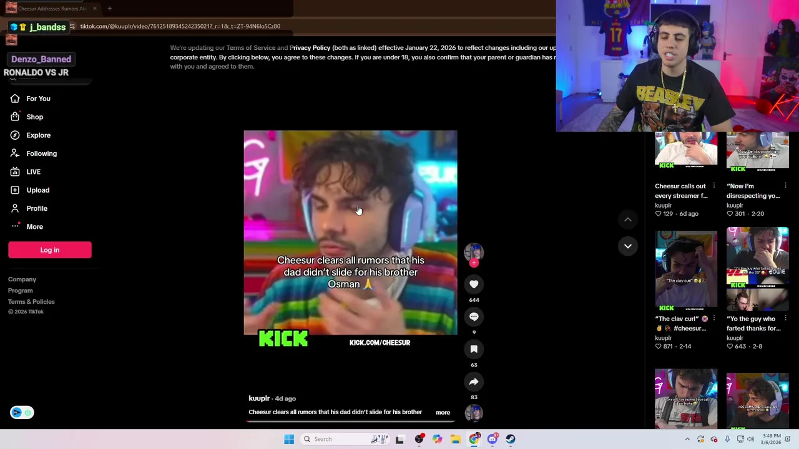This screenshot has height=449, width=799.
Task: Select Upload in the sidebar
Action: click(37, 190)
